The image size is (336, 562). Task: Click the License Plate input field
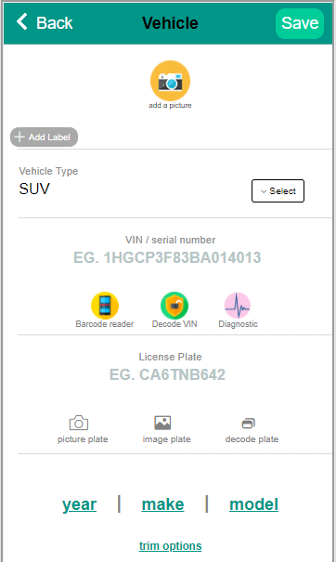tap(167, 374)
